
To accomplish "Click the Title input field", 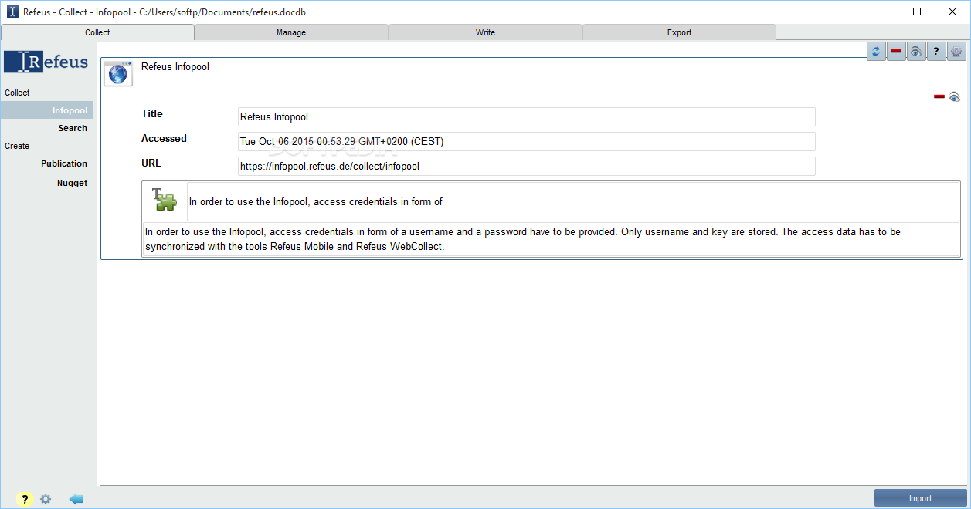I will [527, 117].
